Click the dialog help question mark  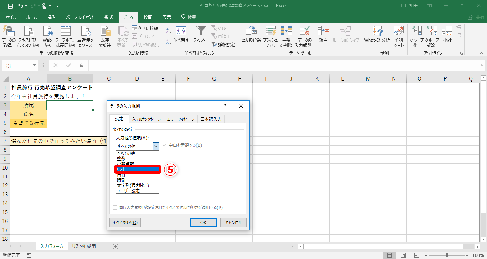pyautogui.click(x=225, y=106)
